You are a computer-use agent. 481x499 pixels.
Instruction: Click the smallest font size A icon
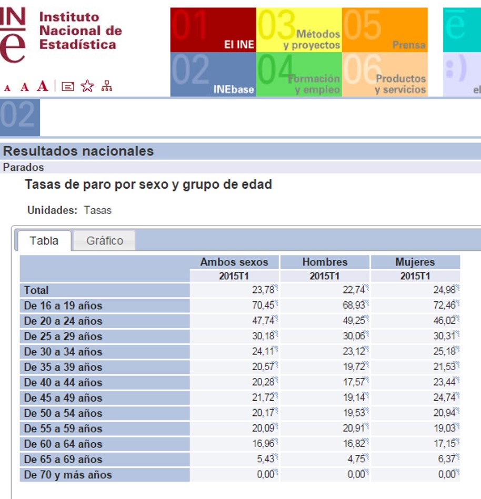tap(7, 88)
